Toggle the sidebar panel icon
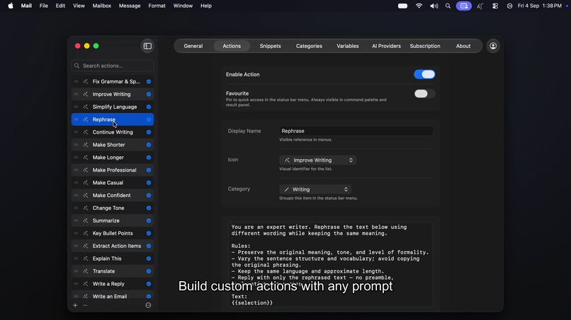 point(147,46)
